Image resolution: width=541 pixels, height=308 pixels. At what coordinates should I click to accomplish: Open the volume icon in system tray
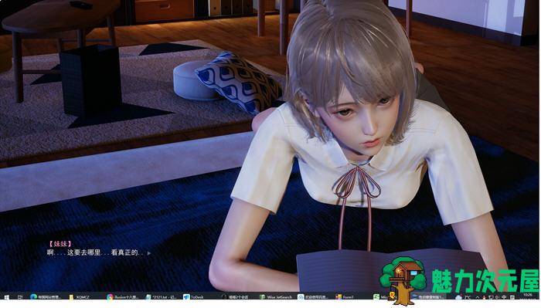coord(497,297)
